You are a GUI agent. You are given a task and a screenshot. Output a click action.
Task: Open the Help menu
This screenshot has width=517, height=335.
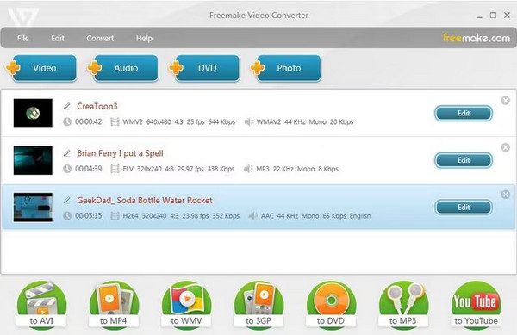click(144, 38)
